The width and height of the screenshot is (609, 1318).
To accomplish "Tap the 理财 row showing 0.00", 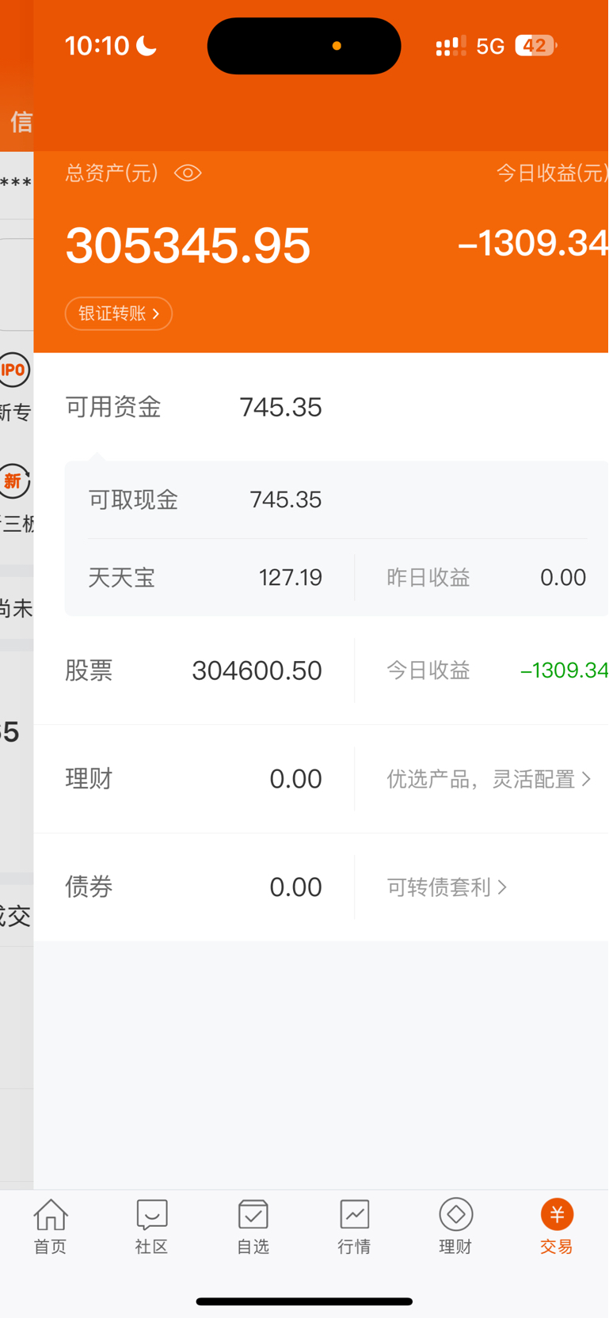I will [x=194, y=779].
